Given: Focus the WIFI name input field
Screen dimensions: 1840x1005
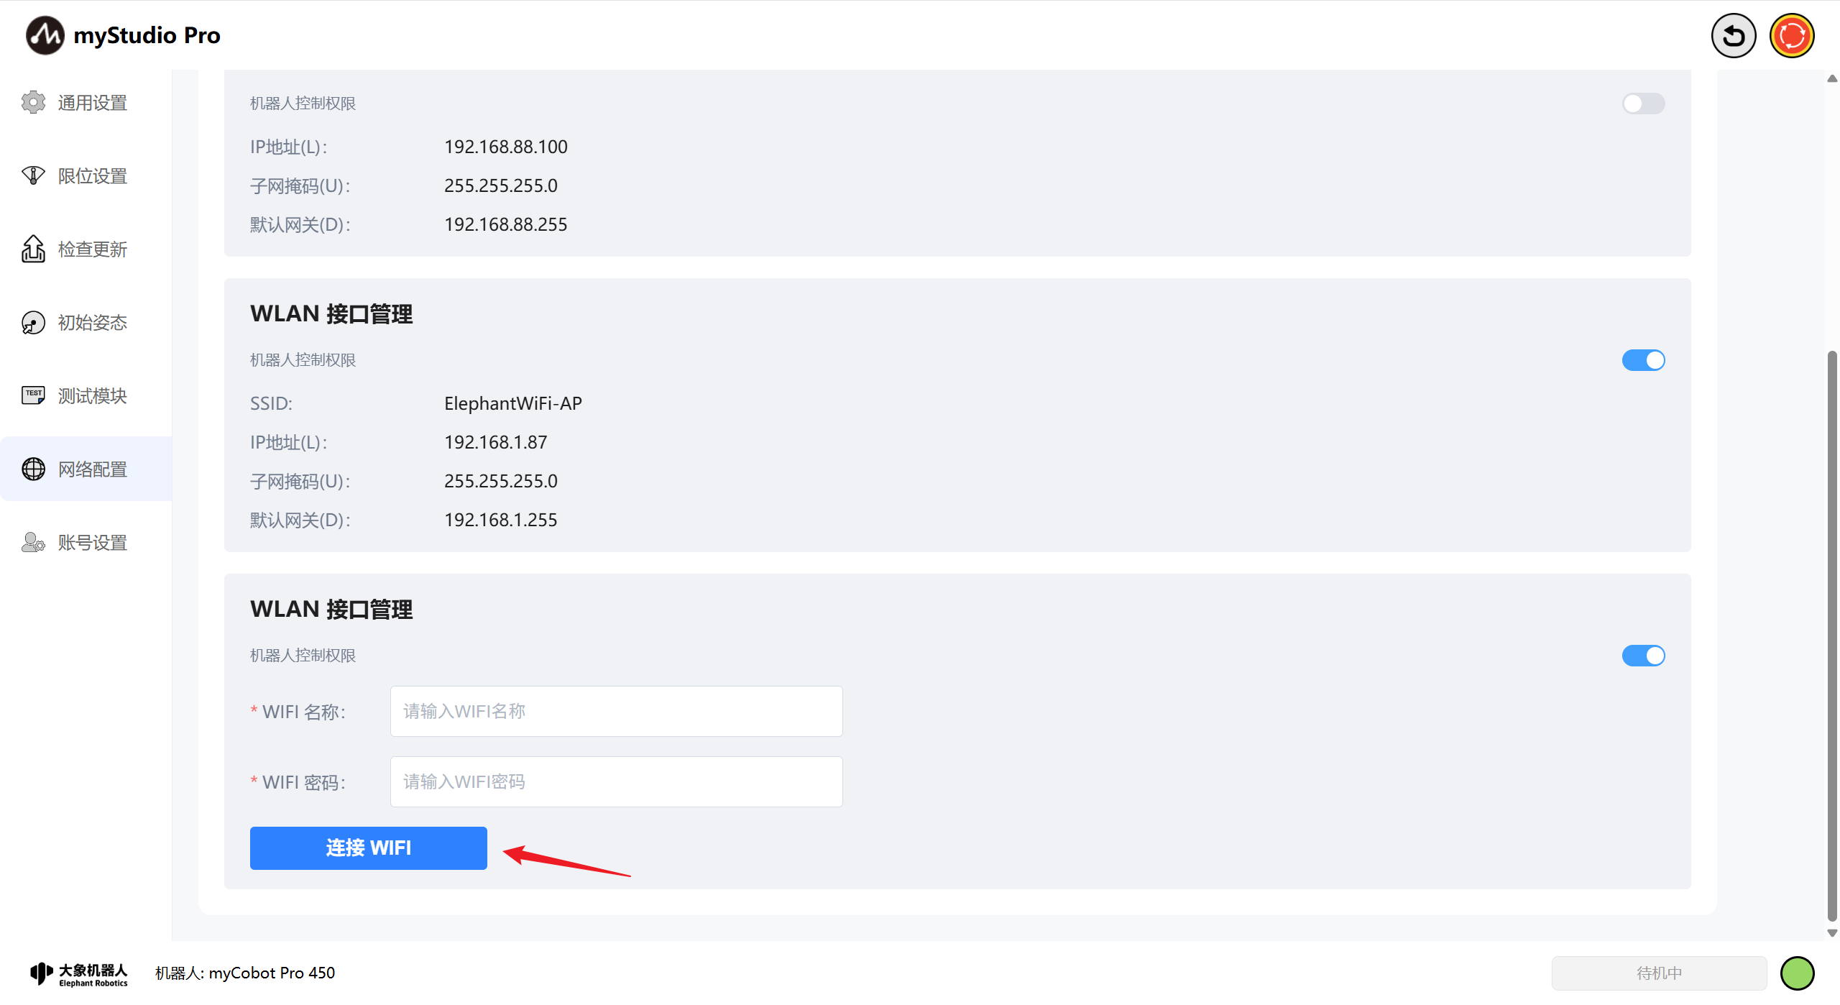Looking at the screenshot, I should point(616,712).
